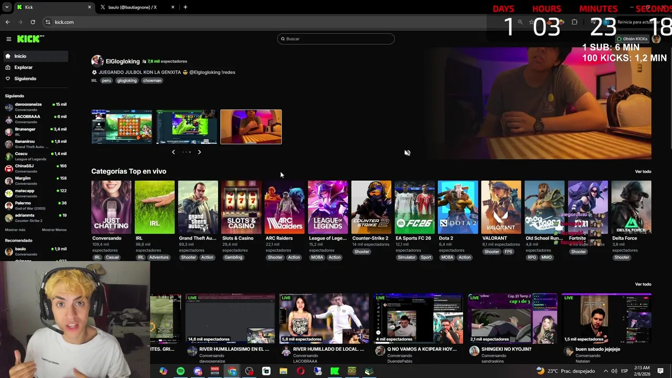Select first featured stream thumbnail
Viewport: 672px width, 378px height.
click(122, 127)
